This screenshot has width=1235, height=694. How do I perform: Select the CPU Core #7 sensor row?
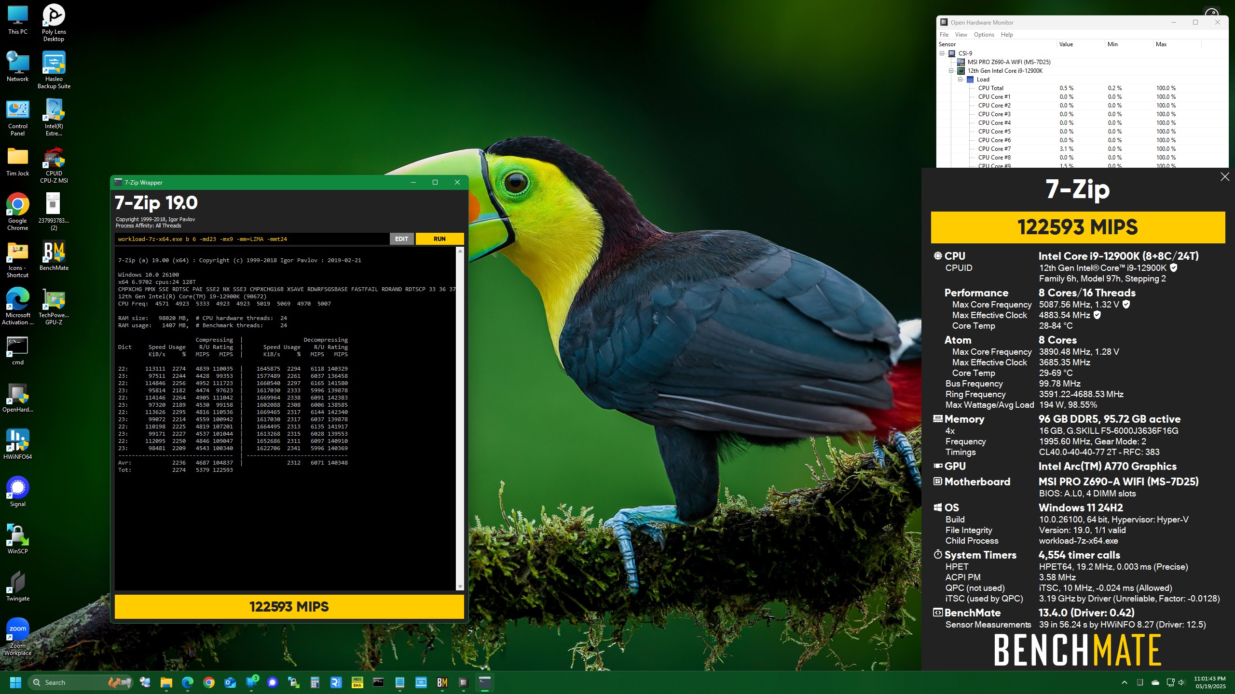pos(1083,149)
